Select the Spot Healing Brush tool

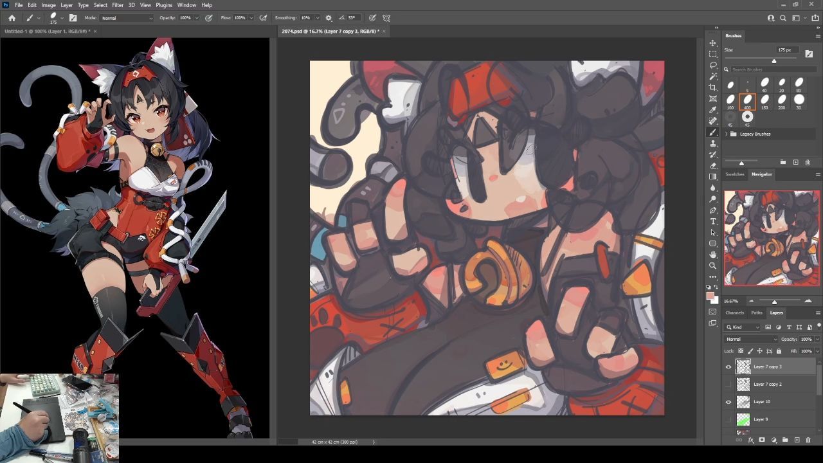[x=713, y=121]
